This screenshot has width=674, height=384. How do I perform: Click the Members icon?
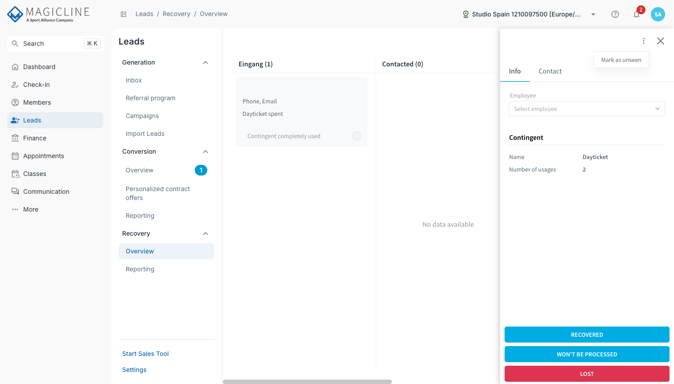(x=15, y=102)
